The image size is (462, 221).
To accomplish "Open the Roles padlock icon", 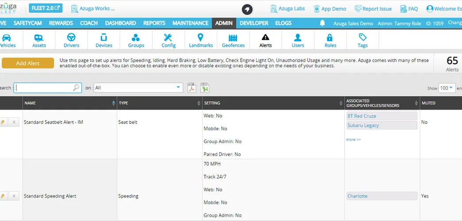I will click(330, 40).
